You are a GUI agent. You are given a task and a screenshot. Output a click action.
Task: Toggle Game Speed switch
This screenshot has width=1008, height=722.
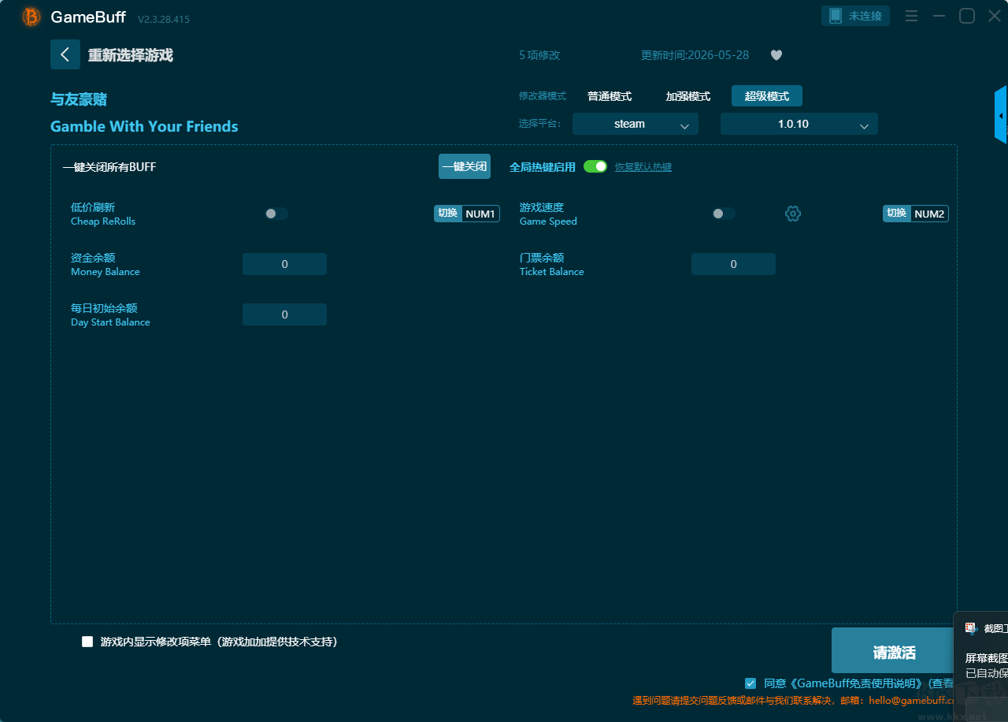(x=724, y=214)
